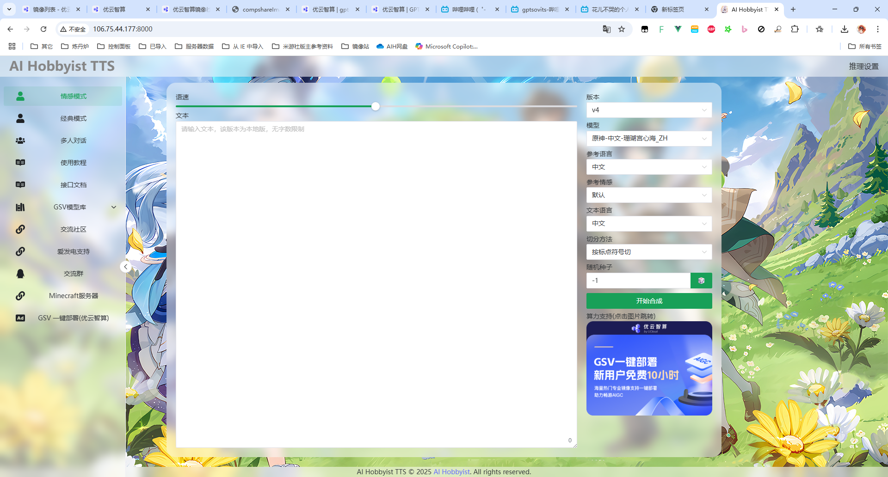The width and height of the screenshot is (888, 477).
Task: Select the 情感模式 sidebar item
Action: [x=63, y=96]
